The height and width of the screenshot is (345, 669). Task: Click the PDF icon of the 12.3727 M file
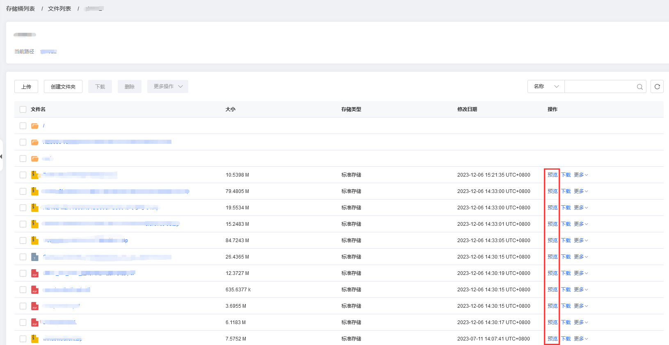pos(35,273)
